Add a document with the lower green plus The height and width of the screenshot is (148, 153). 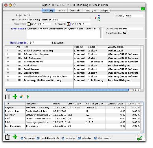[15, 137]
